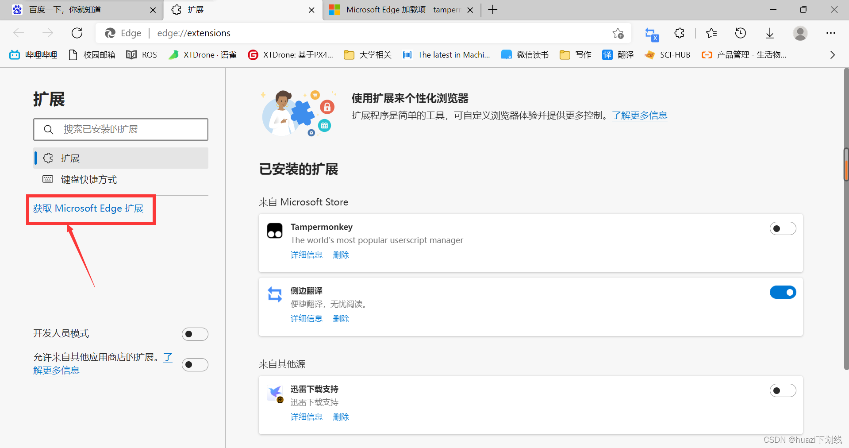849x448 pixels.
Task: Click 删除 under Tampermonkey
Action: [x=341, y=255]
